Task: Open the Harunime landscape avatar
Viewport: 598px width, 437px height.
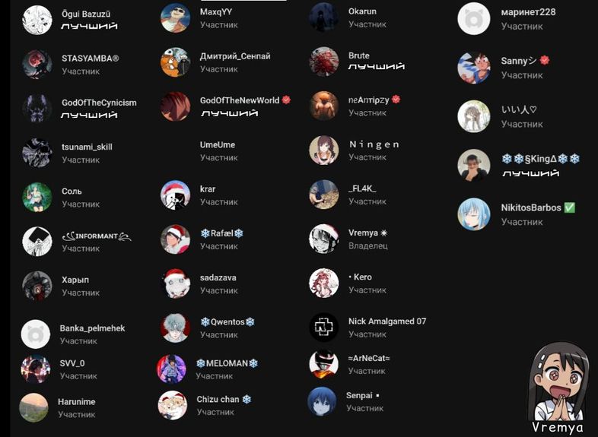Action: (x=34, y=407)
